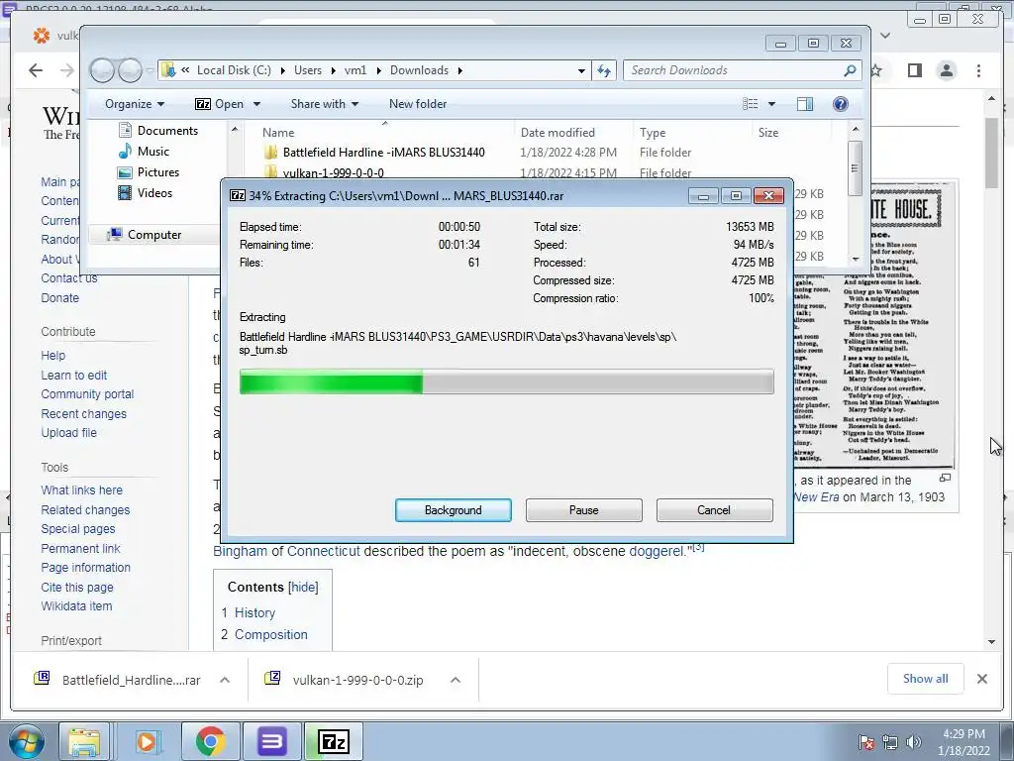Image resolution: width=1014 pixels, height=761 pixels.
Task: Open Videos in the navigation pane
Action: point(146,193)
